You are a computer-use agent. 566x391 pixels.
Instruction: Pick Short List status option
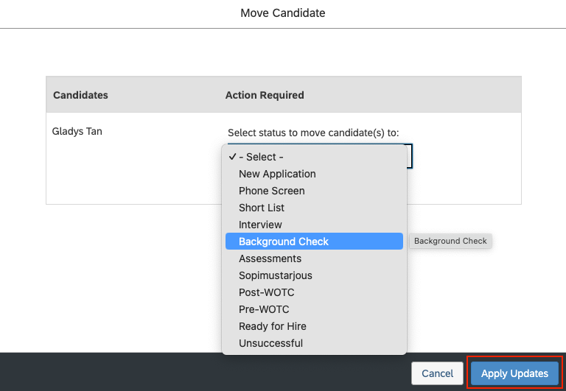tap(262, 208)
